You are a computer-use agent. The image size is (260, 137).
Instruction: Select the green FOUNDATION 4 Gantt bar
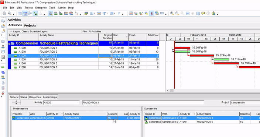point(221,59)
